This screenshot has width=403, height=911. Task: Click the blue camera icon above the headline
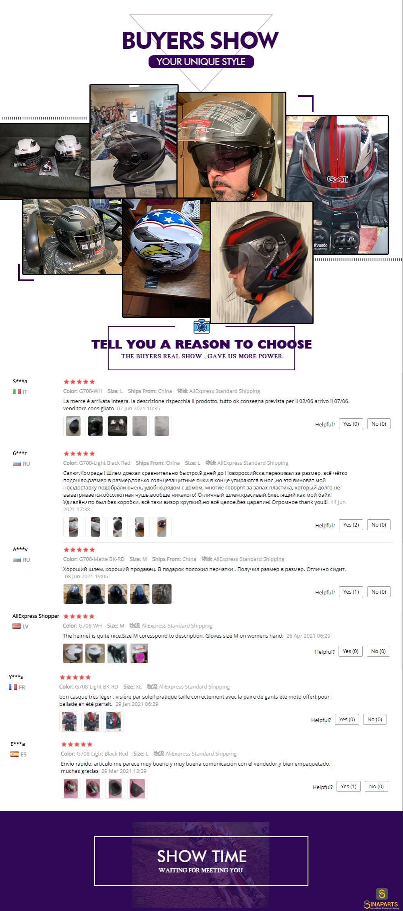(x=201, y=326)
